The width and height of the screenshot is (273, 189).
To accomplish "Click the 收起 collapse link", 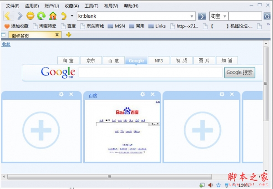I will 6,44.
